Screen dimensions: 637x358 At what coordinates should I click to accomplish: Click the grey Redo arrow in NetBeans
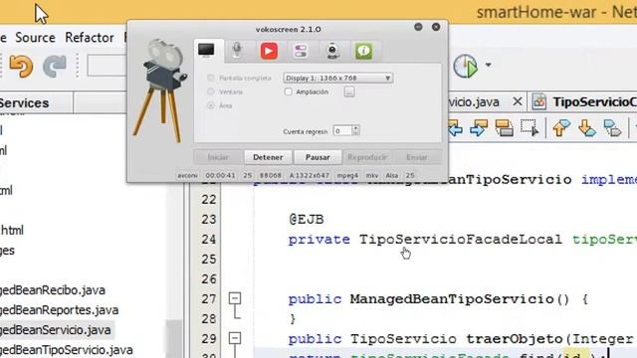(x=55, y=66)
